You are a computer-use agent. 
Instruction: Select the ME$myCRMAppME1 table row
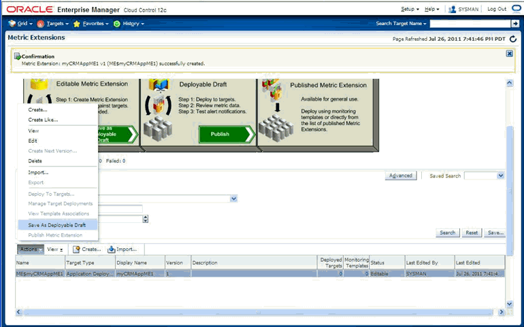(x=260, y=273)
